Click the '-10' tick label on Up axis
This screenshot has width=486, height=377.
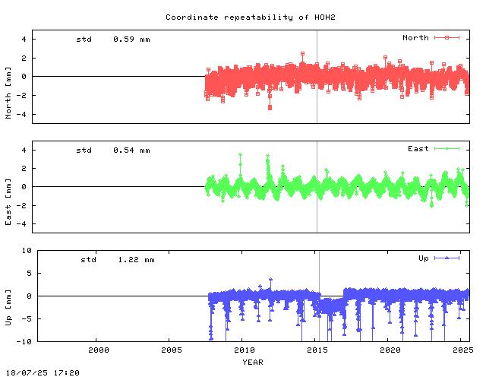(24, 341)
